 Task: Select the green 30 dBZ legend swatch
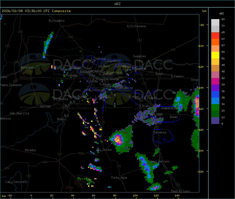[215, 107]
